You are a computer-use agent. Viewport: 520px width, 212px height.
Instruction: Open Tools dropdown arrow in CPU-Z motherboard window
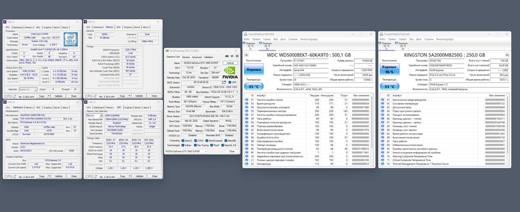[x=49, y=176]
